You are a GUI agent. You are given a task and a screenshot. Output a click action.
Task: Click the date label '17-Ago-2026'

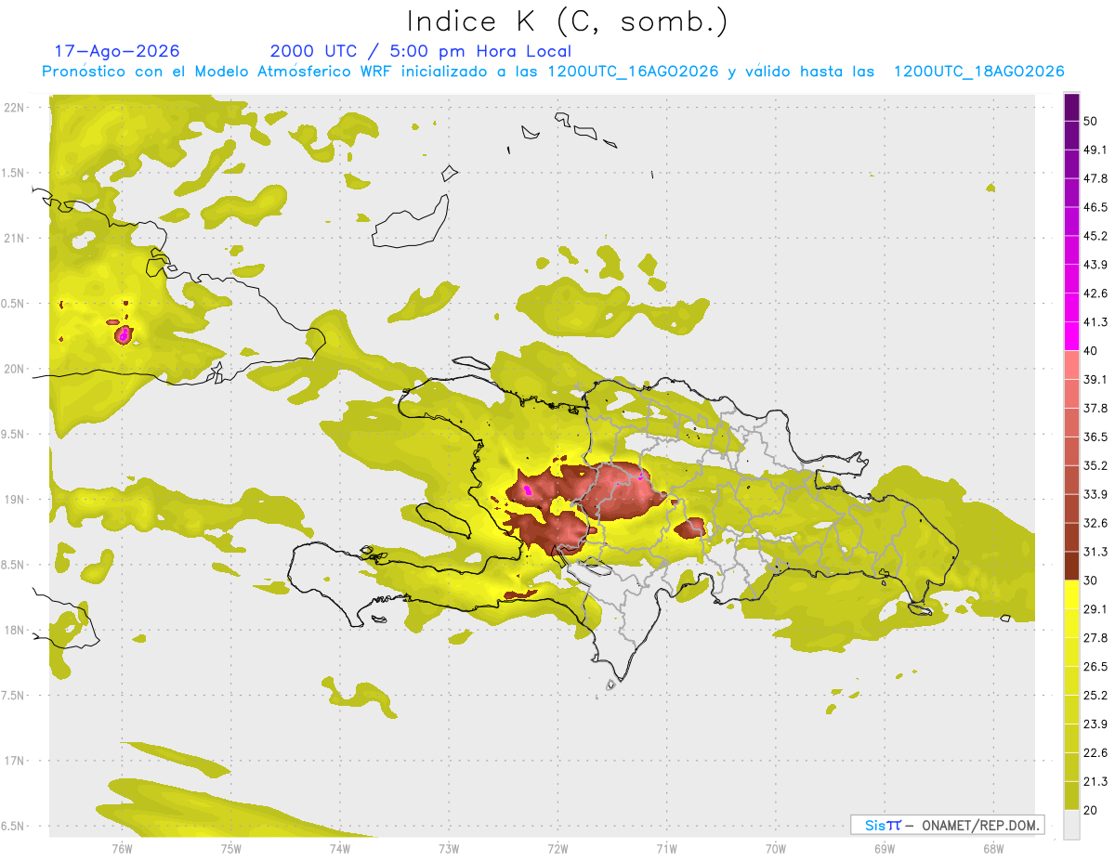(117, 51)
